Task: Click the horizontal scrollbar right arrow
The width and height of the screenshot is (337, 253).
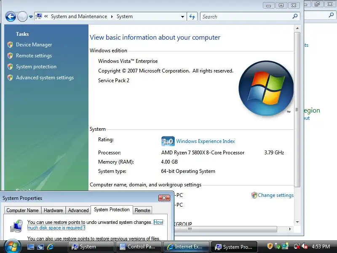Action: (290, 229)
